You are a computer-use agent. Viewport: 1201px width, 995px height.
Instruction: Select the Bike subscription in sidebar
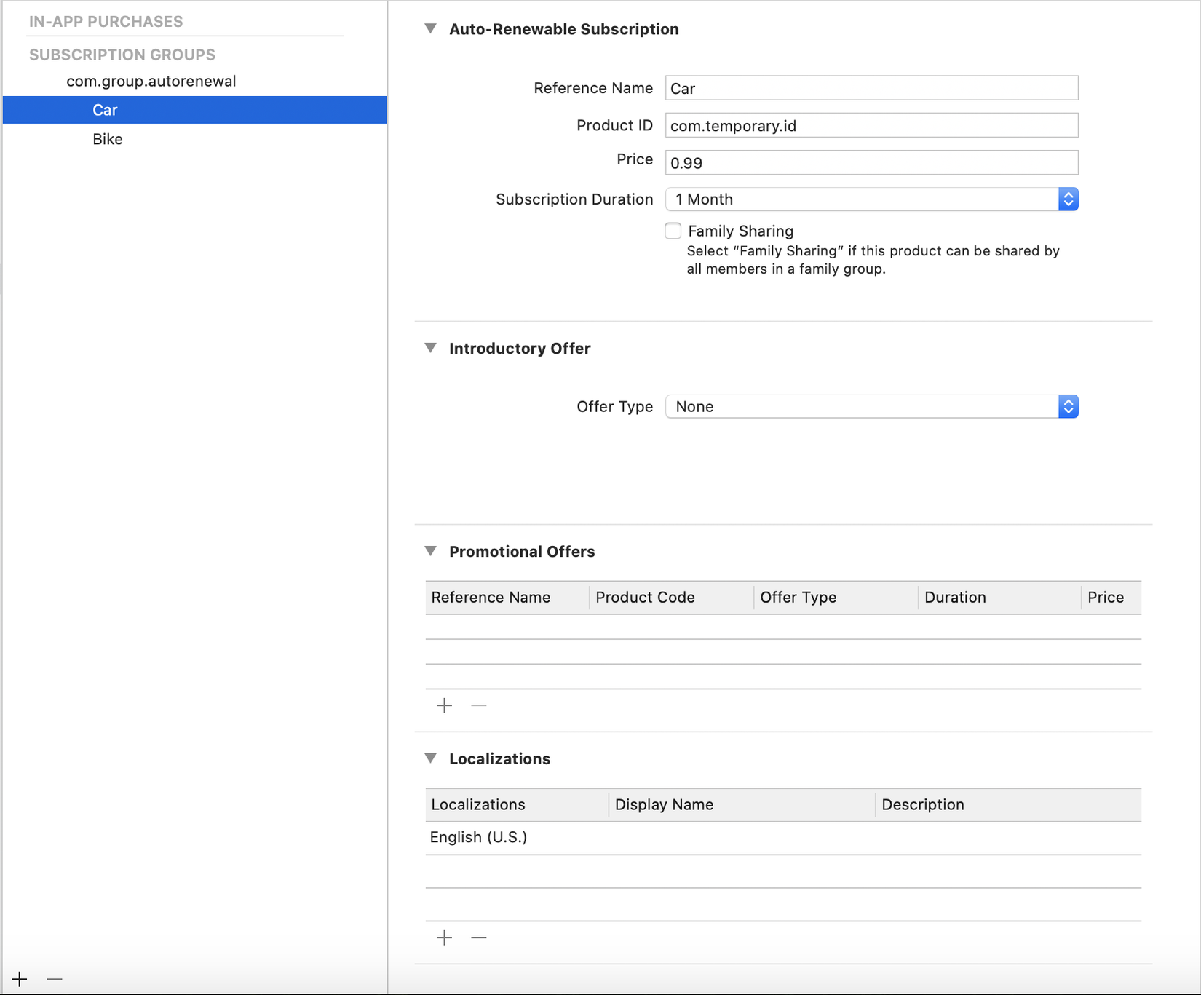pos(108,139)
